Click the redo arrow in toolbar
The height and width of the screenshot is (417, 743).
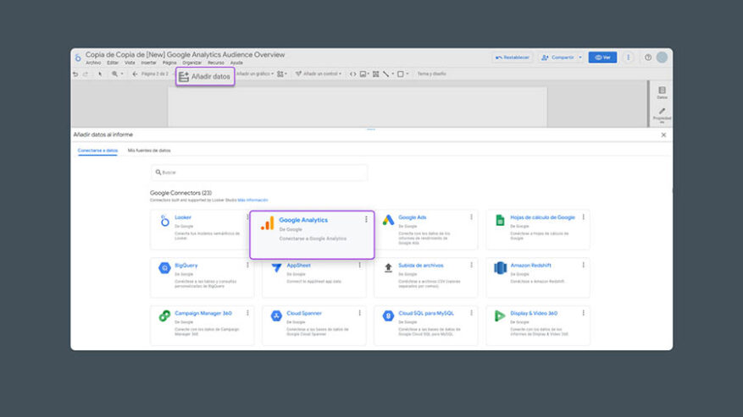tap(86, 74)
